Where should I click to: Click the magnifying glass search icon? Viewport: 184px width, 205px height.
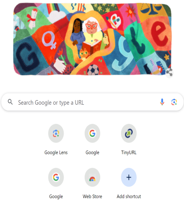(10, 102)
